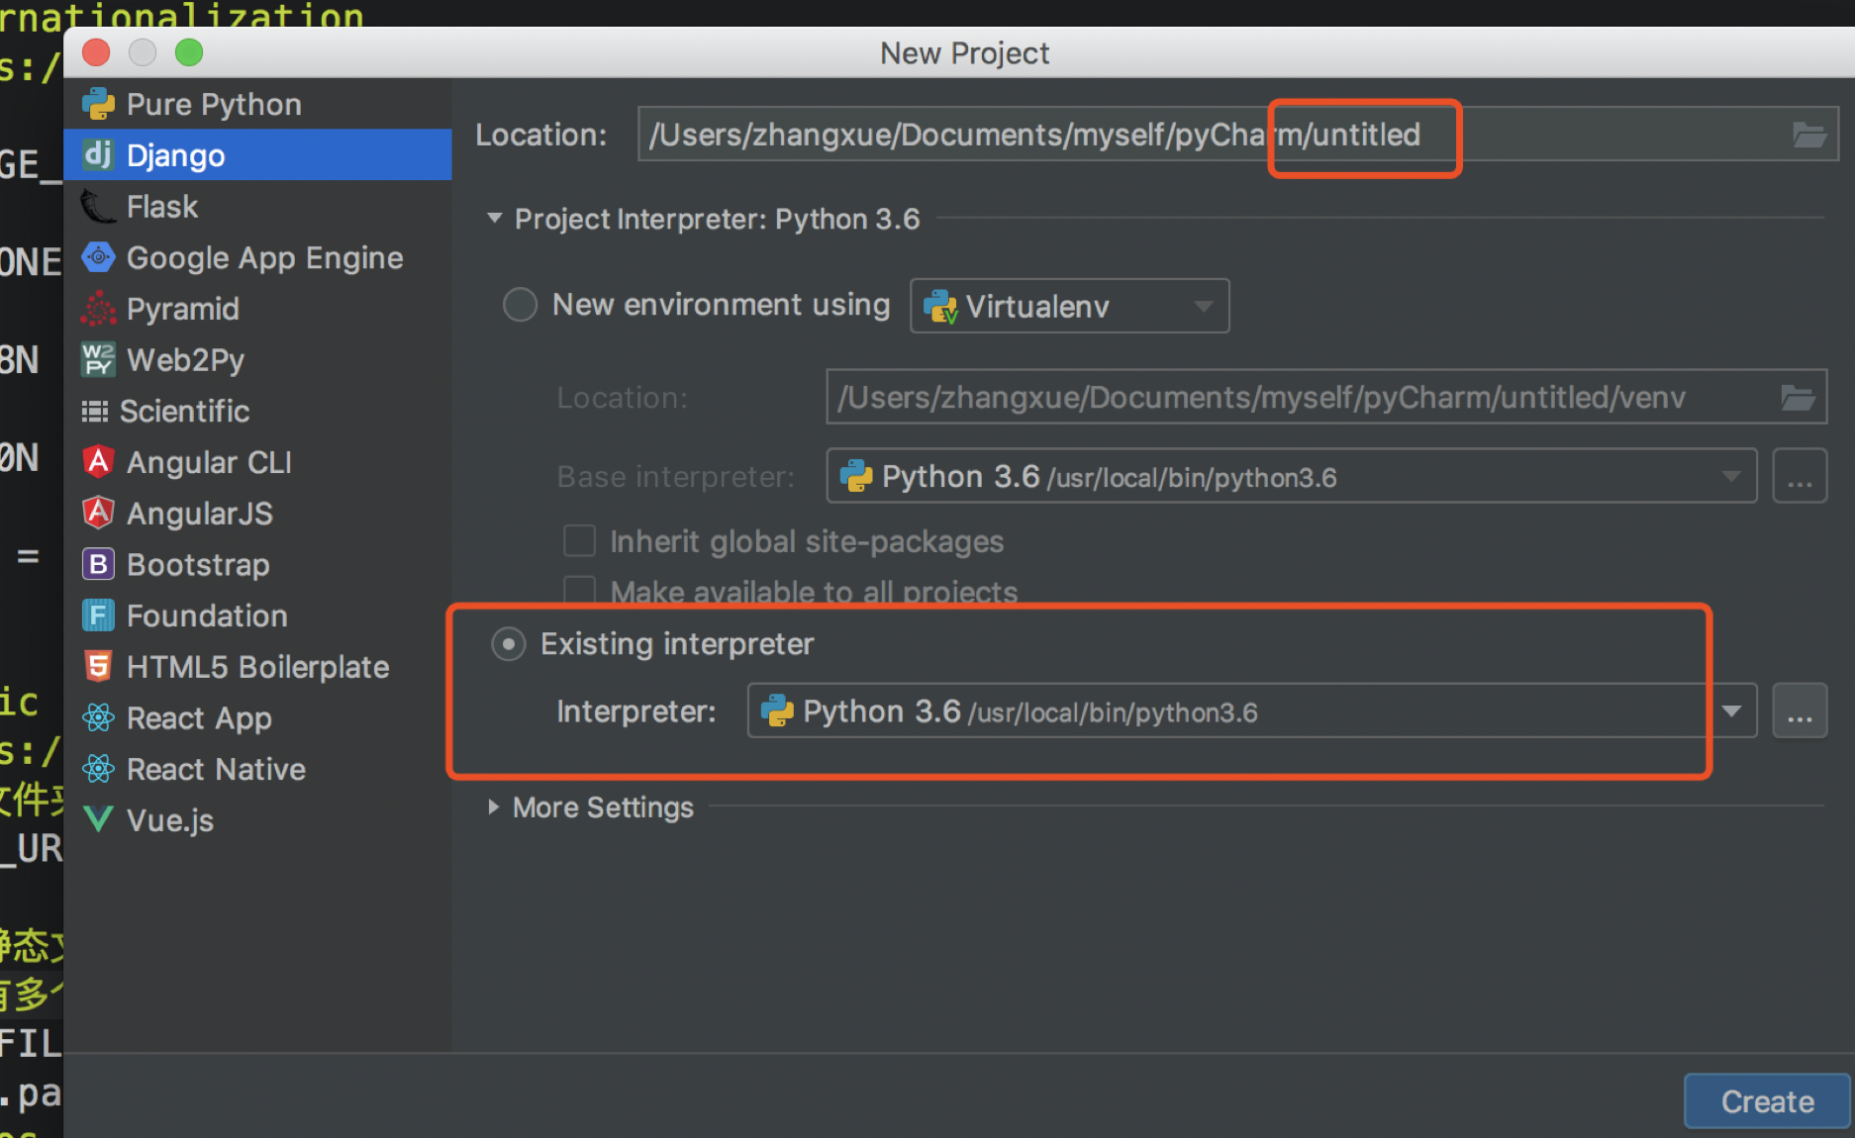Screen dimensions: 1855x1138
Task: Click the Vue.js V icon
Action: [x=98, y=819]
